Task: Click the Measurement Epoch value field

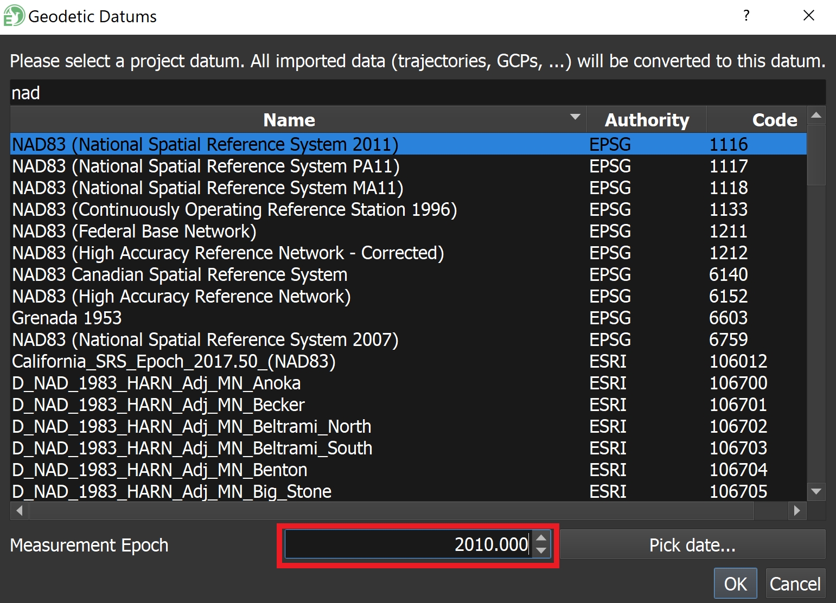Action: click(x=407, y=544)
